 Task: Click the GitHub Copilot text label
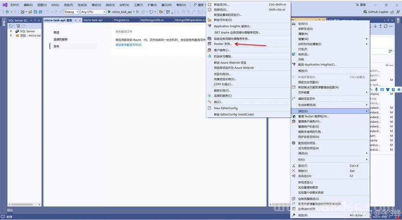coord(378,12)
